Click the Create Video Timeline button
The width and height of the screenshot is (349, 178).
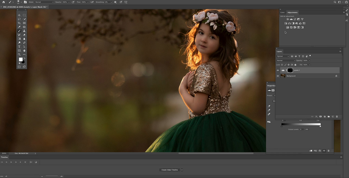coord(169,170)
